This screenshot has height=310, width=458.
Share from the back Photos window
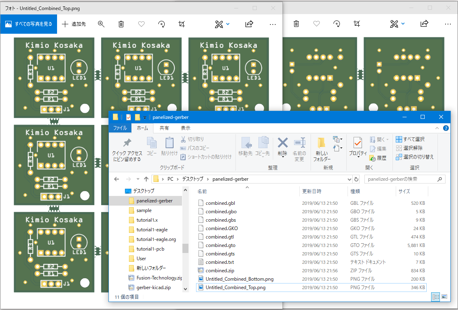tap(424, 24)
